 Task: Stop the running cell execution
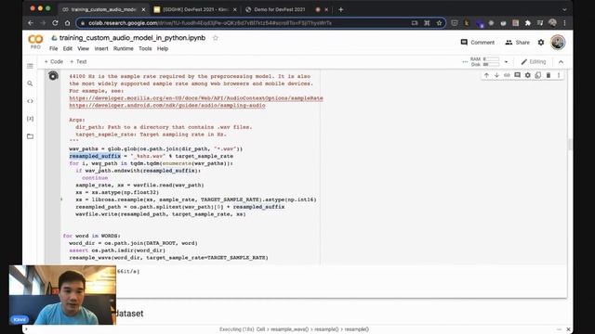53,76
